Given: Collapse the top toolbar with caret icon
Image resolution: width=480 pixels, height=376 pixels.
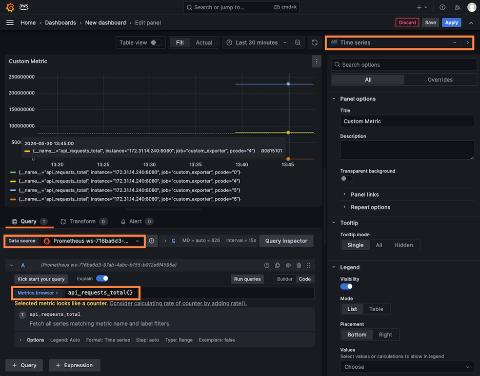Looking at the screenshot, I should (x=471, y=23).
